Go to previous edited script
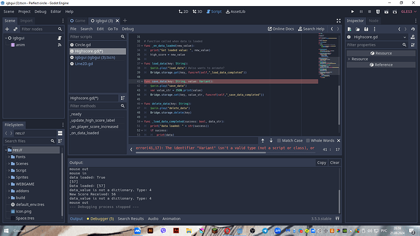Image resolution: width=420 pixels, height=236 pixels. pos(332,29)
